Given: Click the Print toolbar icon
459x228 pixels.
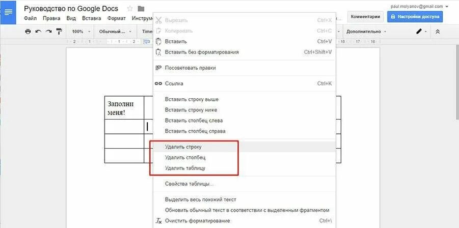Looking at the screenshot, I should pos(28,32).
